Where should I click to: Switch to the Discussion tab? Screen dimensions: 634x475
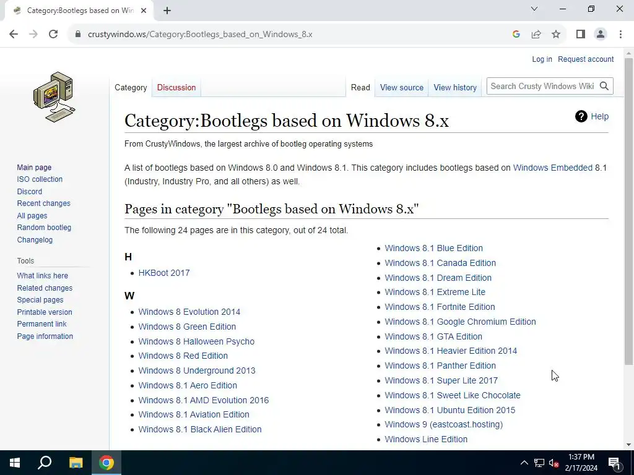point(176,87)
